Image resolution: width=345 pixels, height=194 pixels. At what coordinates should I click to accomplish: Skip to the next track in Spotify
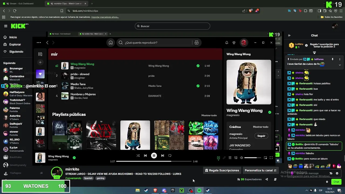click(x=163, y=155)
